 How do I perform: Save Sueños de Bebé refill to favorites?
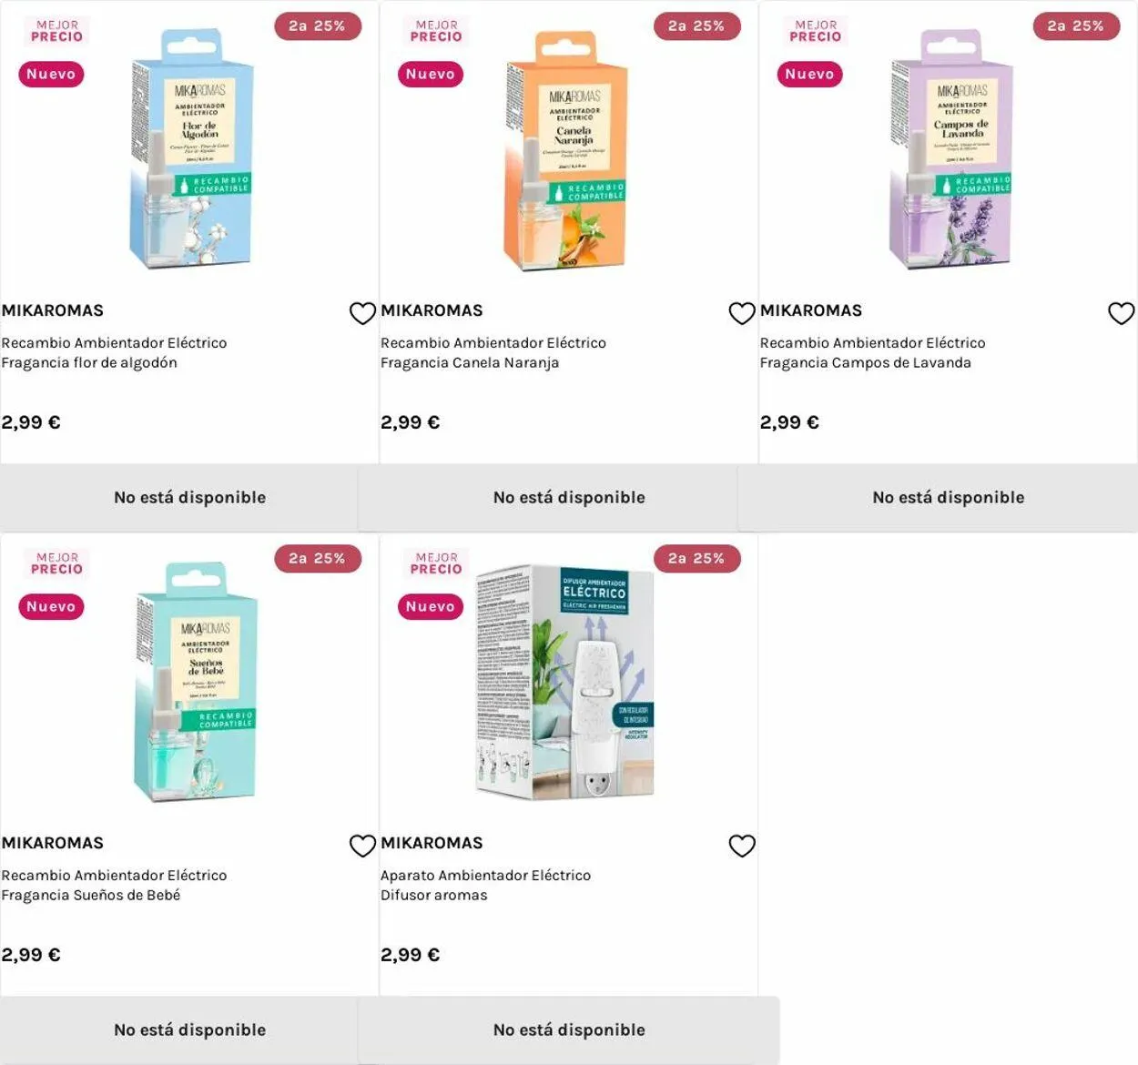point(362,846)
